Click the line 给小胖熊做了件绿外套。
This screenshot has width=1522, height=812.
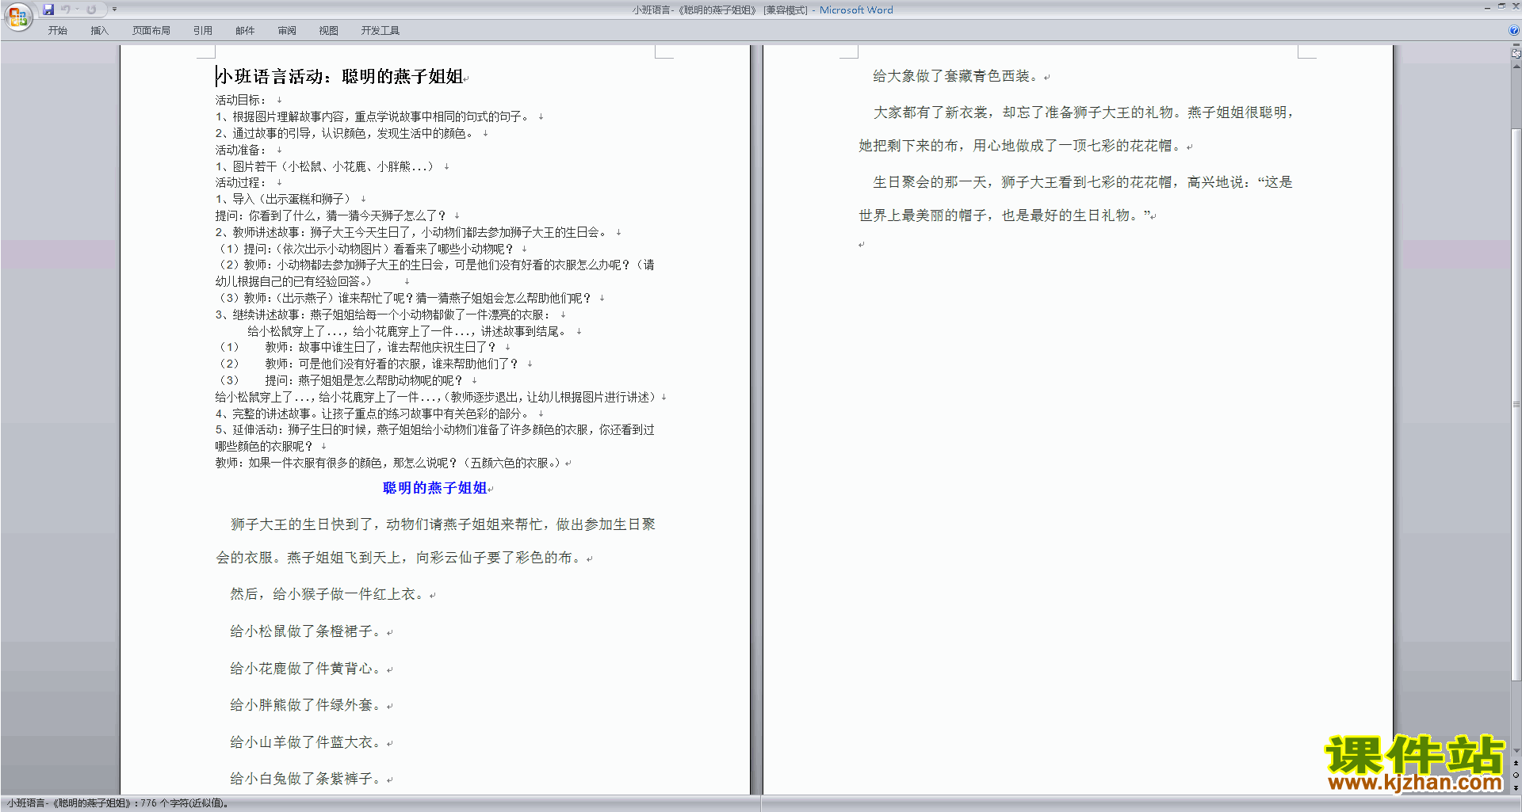point(308,705)
